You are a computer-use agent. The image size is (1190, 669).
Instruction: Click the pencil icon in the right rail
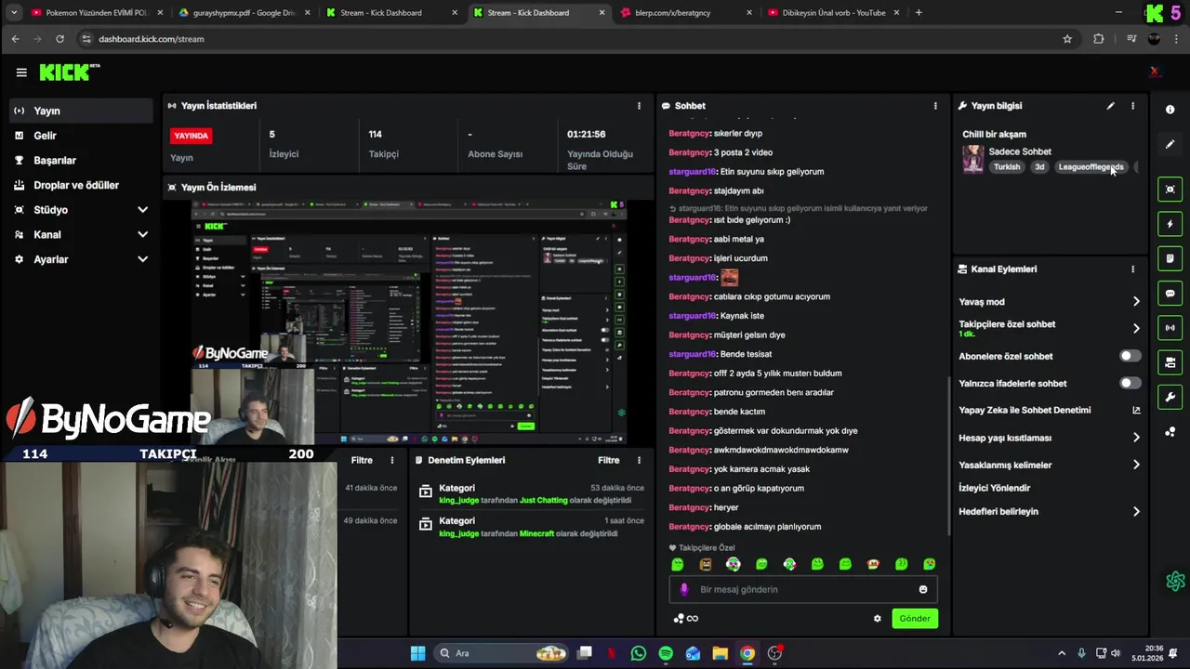click(1170, 144)
